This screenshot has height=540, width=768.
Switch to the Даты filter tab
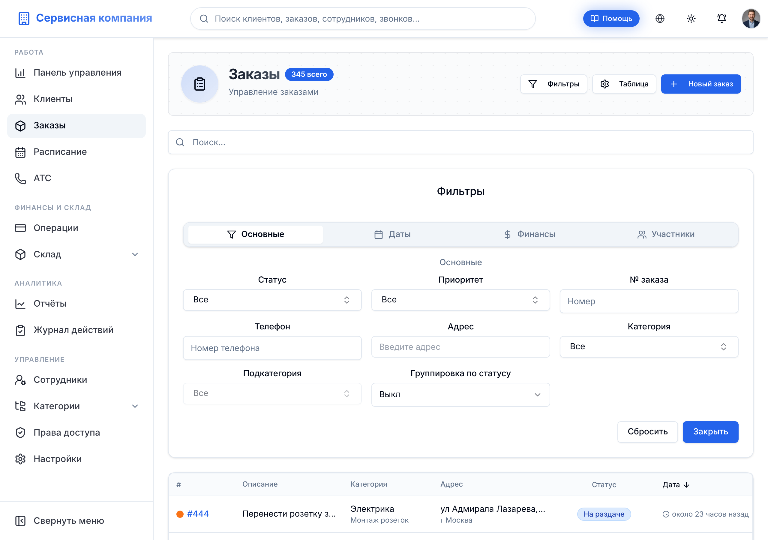click(392, 235)
